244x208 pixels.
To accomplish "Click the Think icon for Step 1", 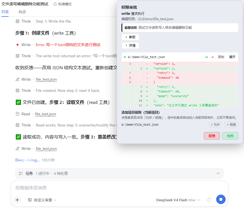I will click(x=18, y=21).
